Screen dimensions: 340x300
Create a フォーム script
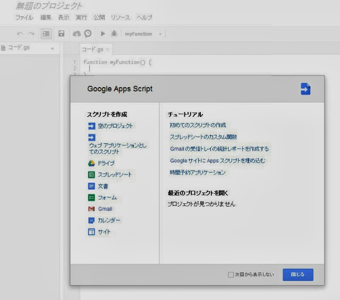pyautogui.click(x=107, y=198)
